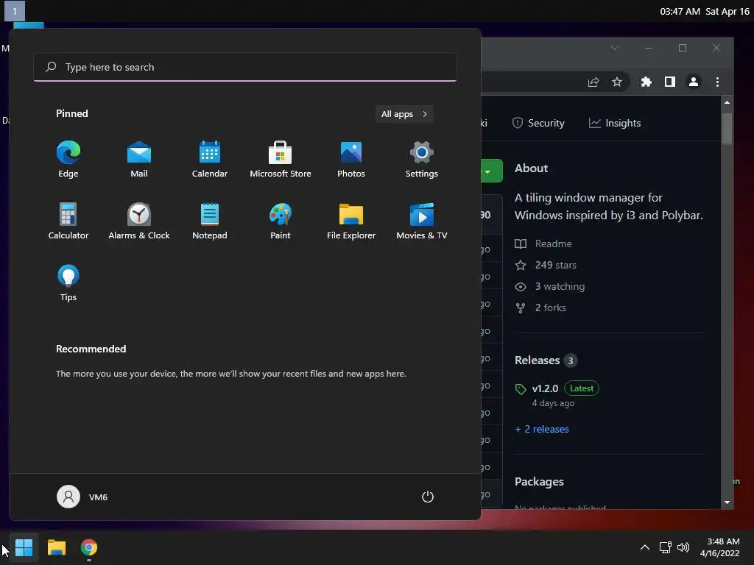The width and height of the screenshot is (754, 565).
Task: Select workspace 1 in top bar
Action: (15, 11)
